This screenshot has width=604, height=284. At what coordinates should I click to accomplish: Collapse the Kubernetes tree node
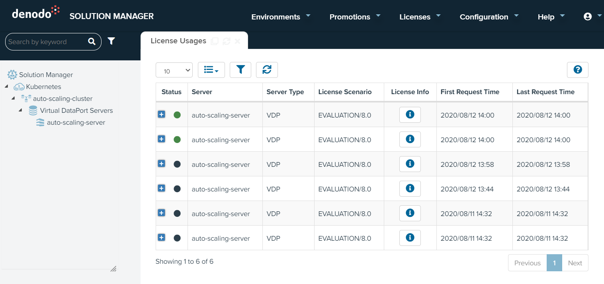point(6,87)
